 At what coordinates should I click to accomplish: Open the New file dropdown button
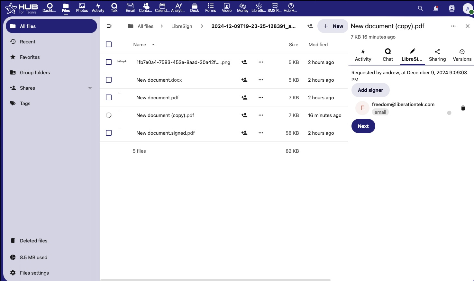tap(333, 26)
